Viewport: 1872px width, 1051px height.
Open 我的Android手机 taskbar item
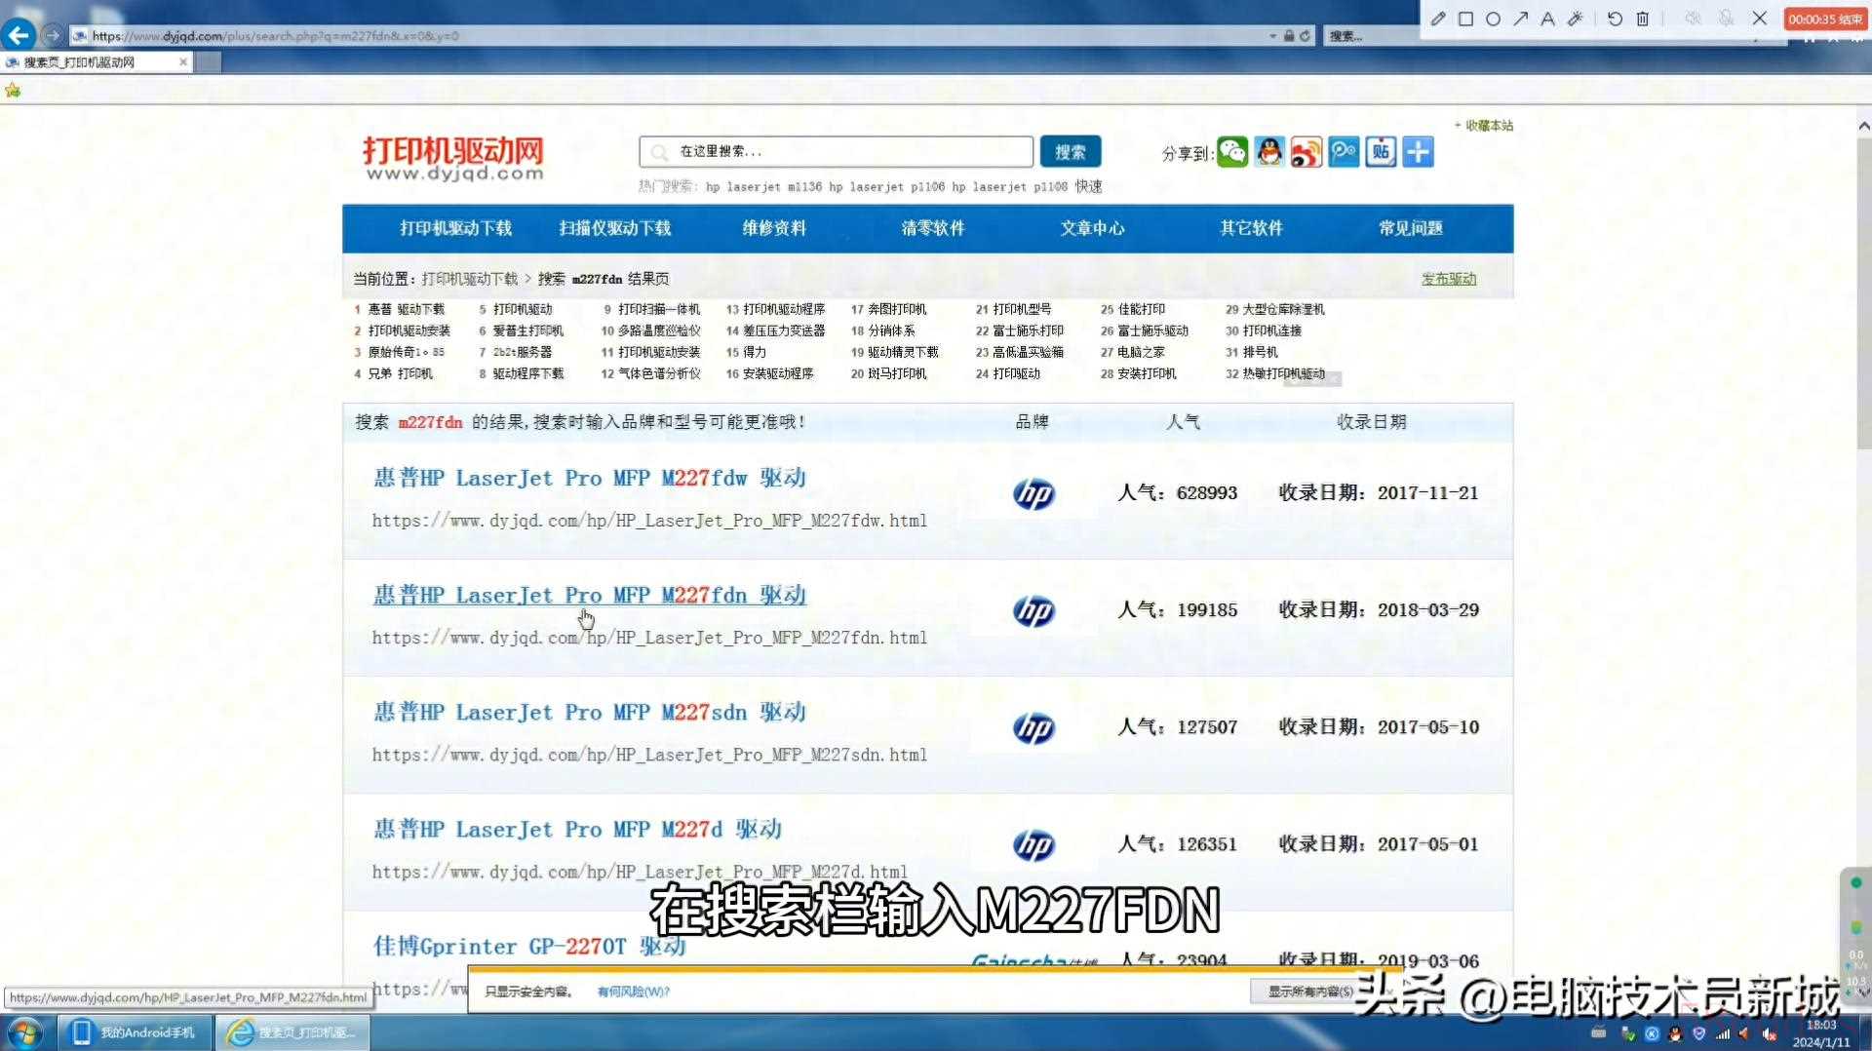click(x=136, y=1032)
